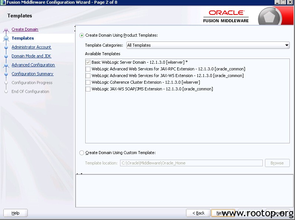
Task: Go to Advanced Configuration step link
Action: [x=33, y=65]
